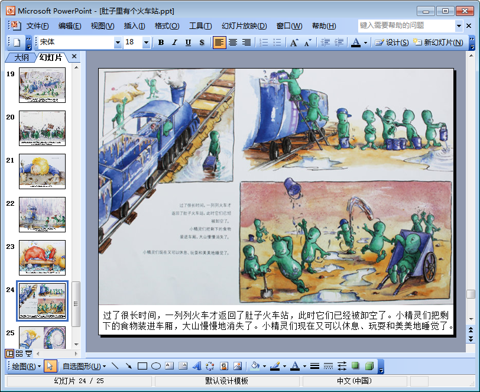Toggle text Shadow formatting
Screen dimensions: 480x392
202,42
